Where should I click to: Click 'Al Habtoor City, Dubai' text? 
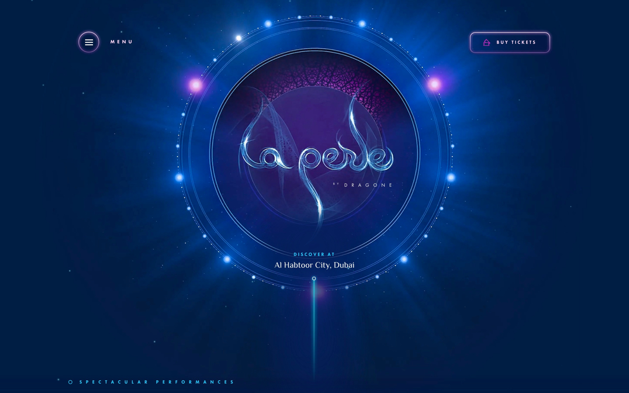pos(314,265)
